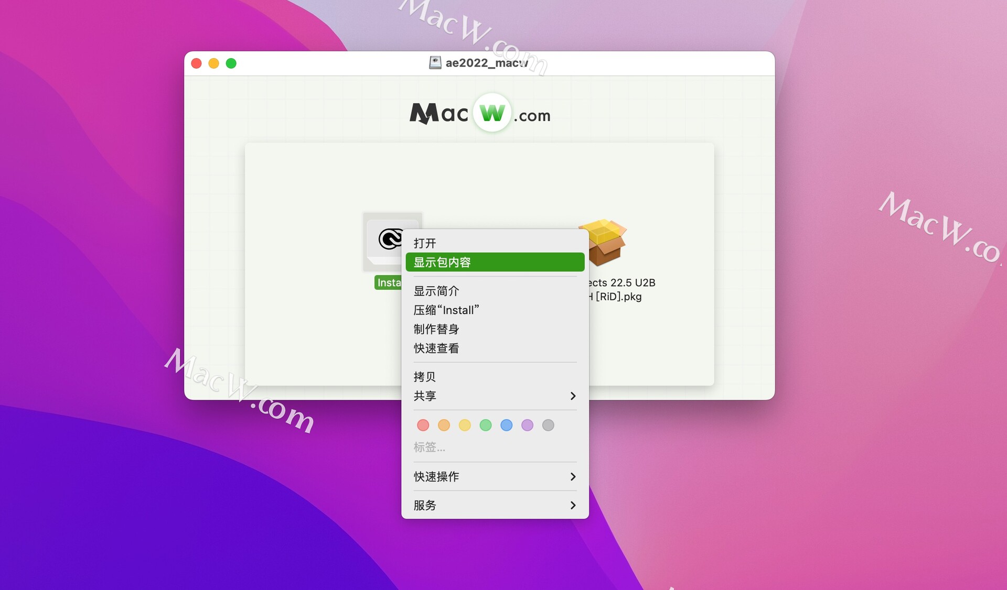Click the MacW.com logo inside the window
Viewport: 1007px width, 590px height.
coord(479,113)
